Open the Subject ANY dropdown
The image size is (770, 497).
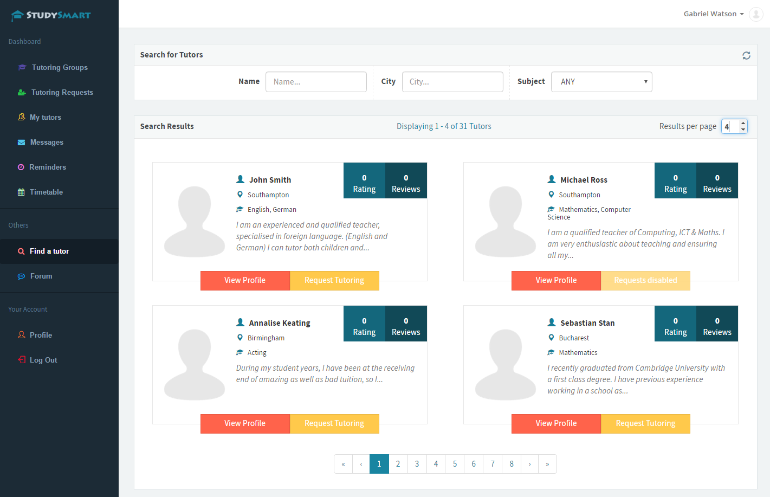coord(601,81)
